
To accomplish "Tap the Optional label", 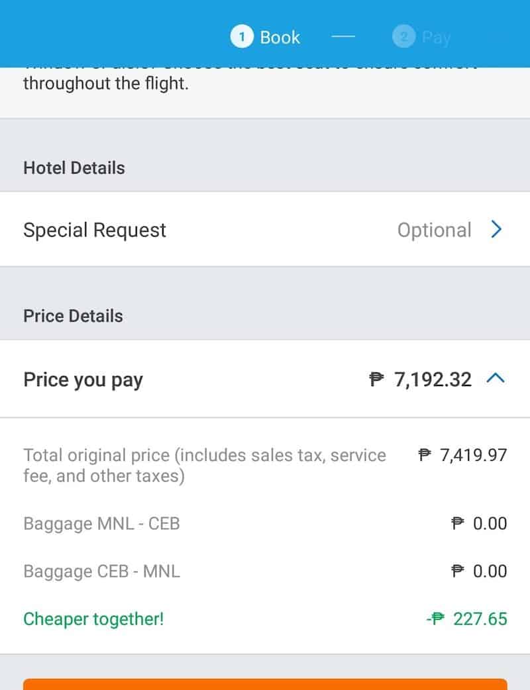I will point(434,230).
